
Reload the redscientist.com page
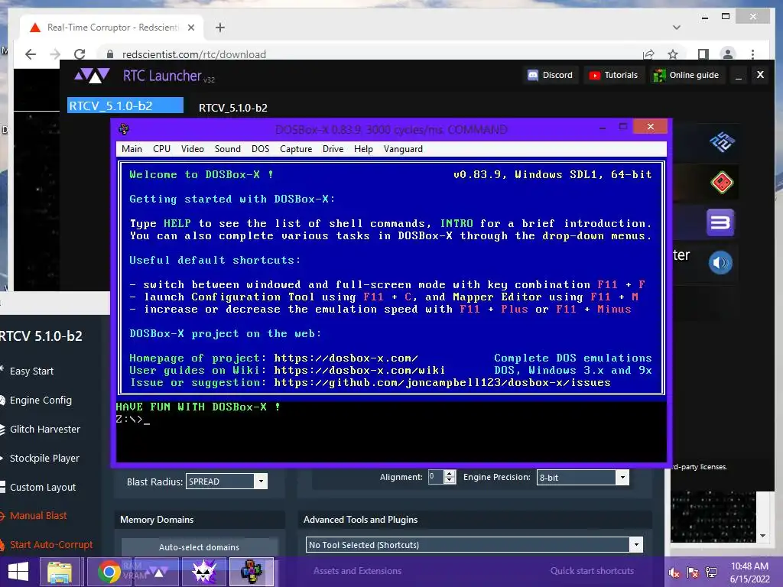[80, 54]
